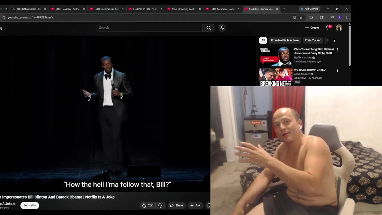Open Adam Mockler channel link

(x=302, y=74)
